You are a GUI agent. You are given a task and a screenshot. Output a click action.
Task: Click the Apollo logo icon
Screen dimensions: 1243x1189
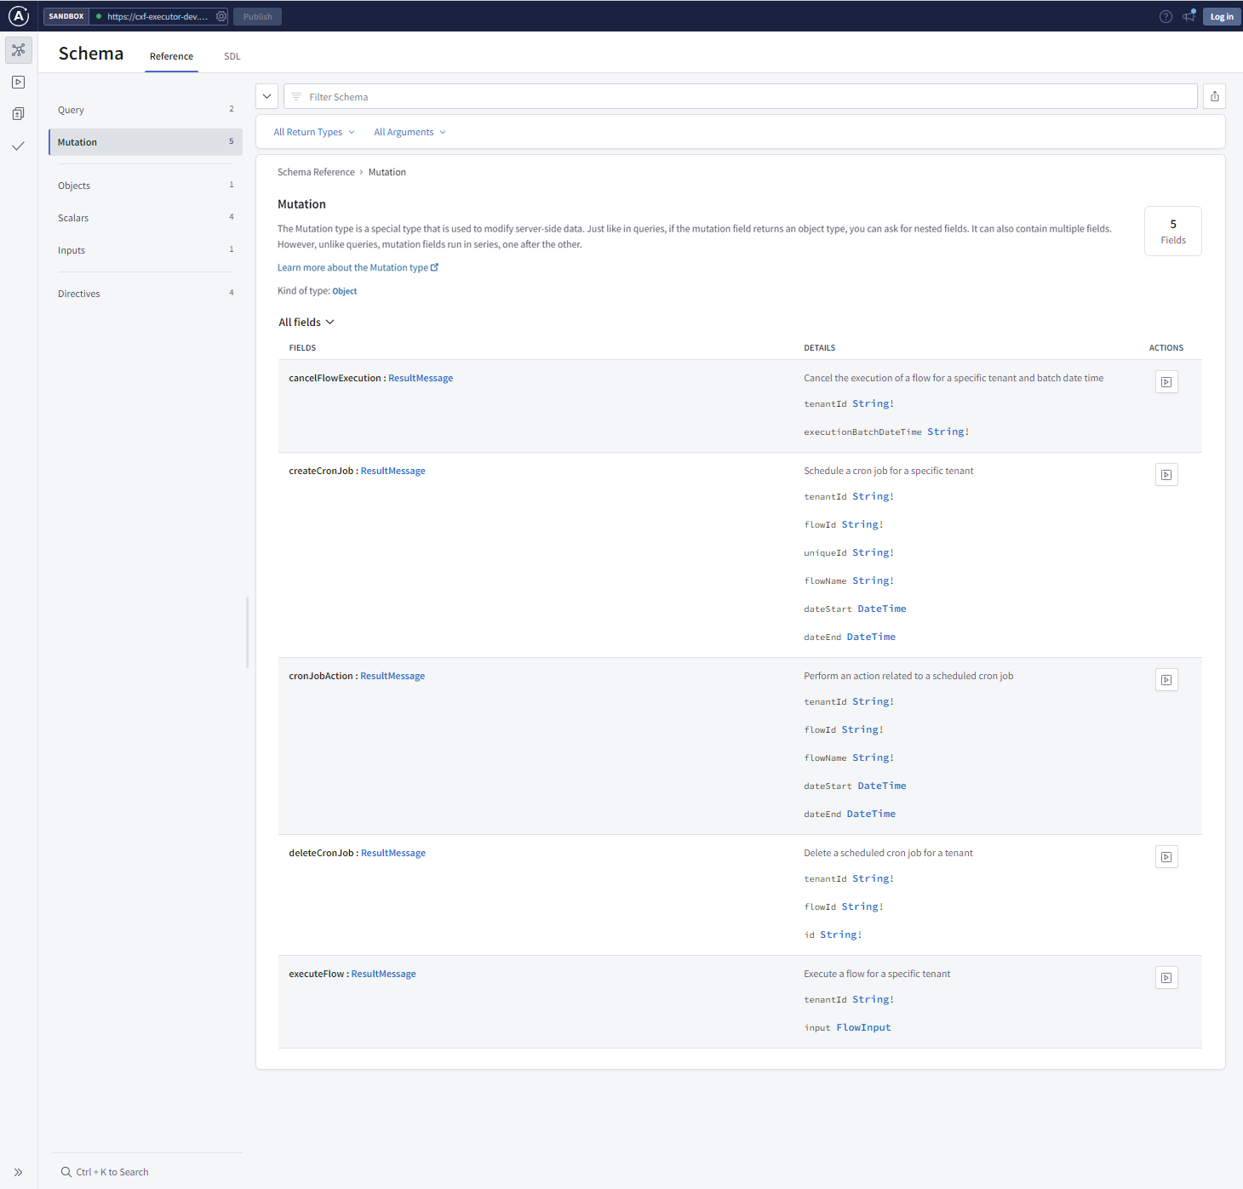click(19, 16)
